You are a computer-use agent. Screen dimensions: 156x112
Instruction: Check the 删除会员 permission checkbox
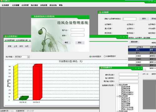[123, 102]
